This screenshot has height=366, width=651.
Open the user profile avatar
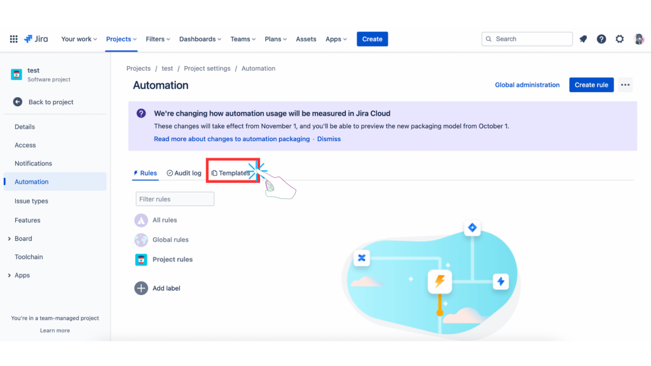pos(640,39)
